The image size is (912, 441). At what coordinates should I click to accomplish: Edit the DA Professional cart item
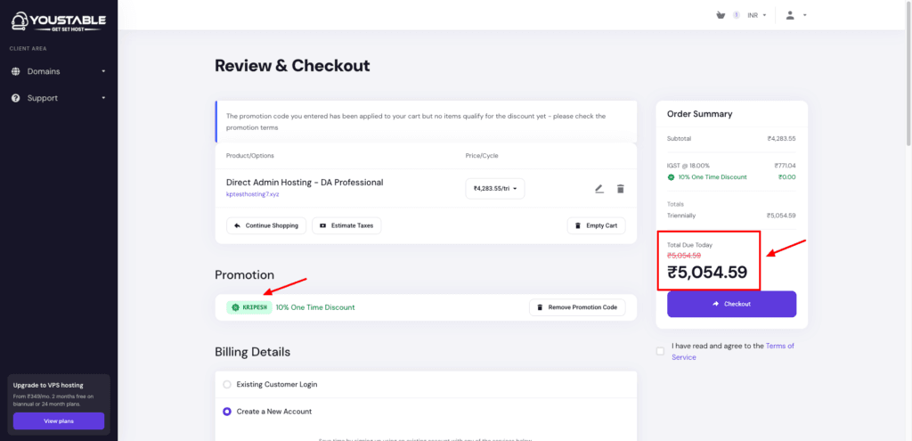pyautogui.click(x=599, y=189)
